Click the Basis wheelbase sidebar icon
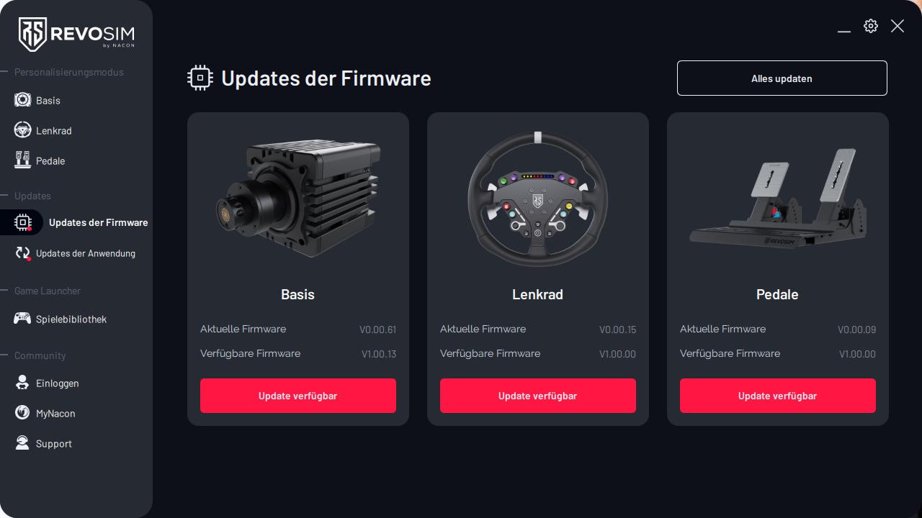This screenshot has height=518, width=922. click(x=22, y=100)
